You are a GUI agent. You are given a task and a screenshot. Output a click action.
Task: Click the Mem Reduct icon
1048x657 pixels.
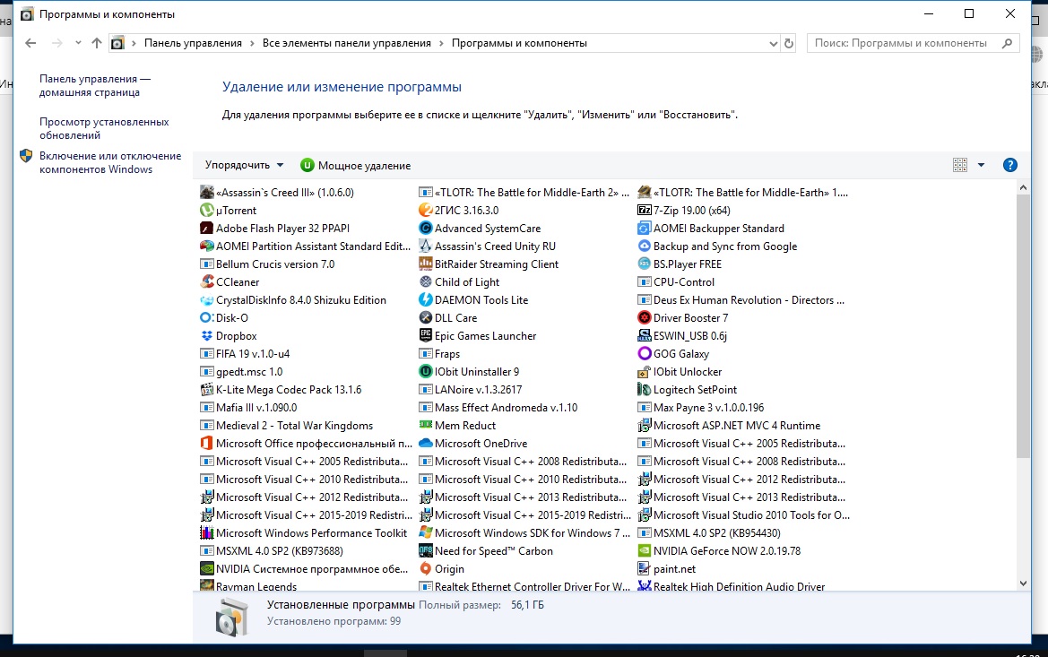click(425, 425)
